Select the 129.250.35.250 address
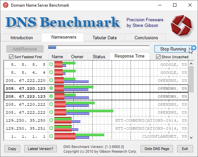The image size is (198, 157). tap(26, 120)
